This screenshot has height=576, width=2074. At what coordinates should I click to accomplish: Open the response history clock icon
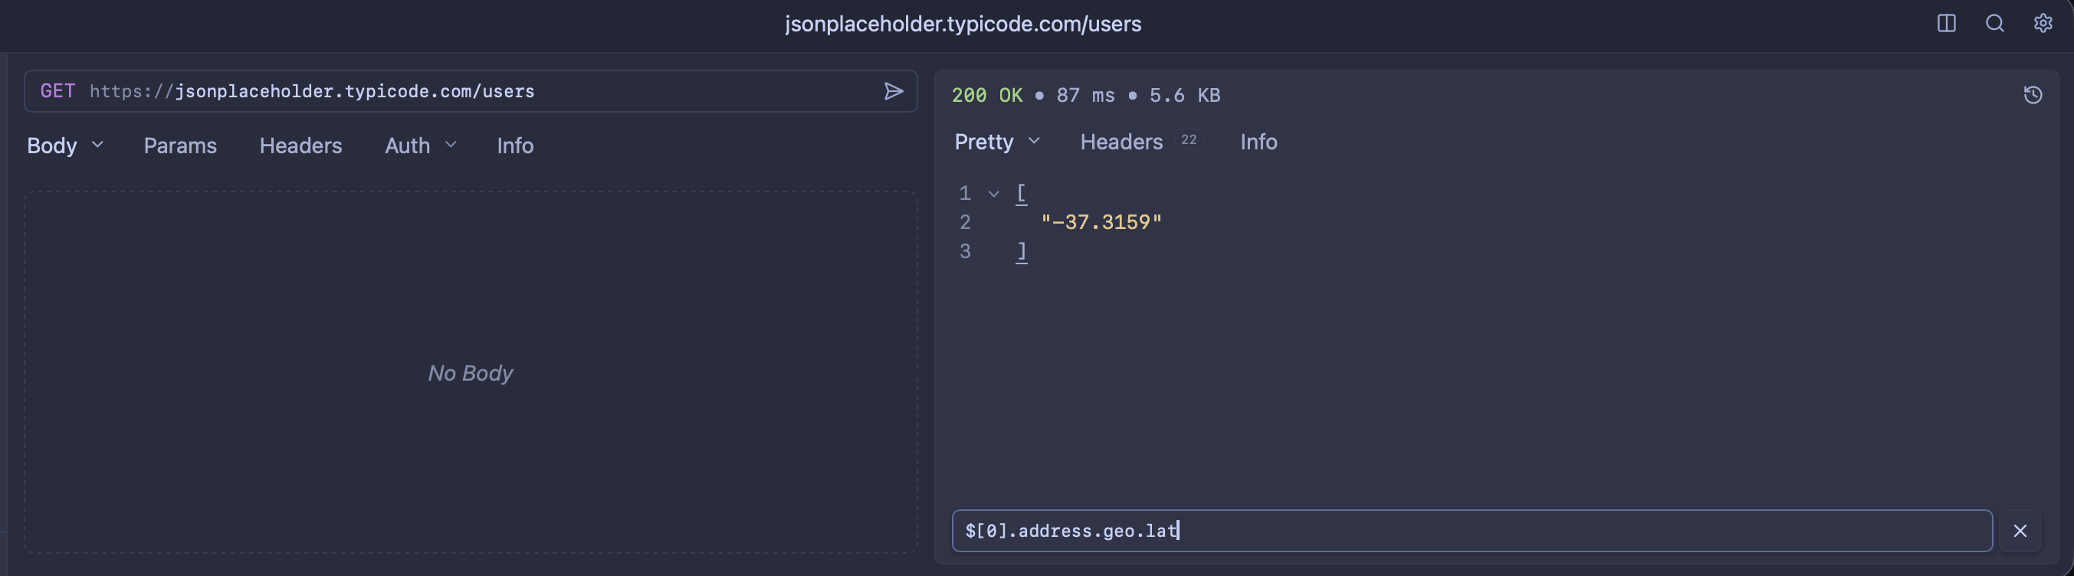2032,96
